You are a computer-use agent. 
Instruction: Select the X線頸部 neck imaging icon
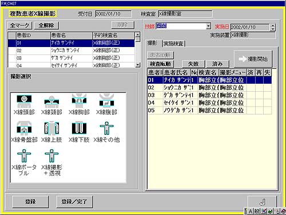[x=51, y=104]
